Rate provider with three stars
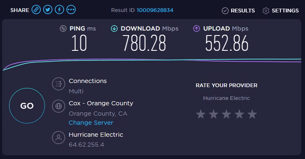Viewport: 305px width, 159px height. point(226,114)
